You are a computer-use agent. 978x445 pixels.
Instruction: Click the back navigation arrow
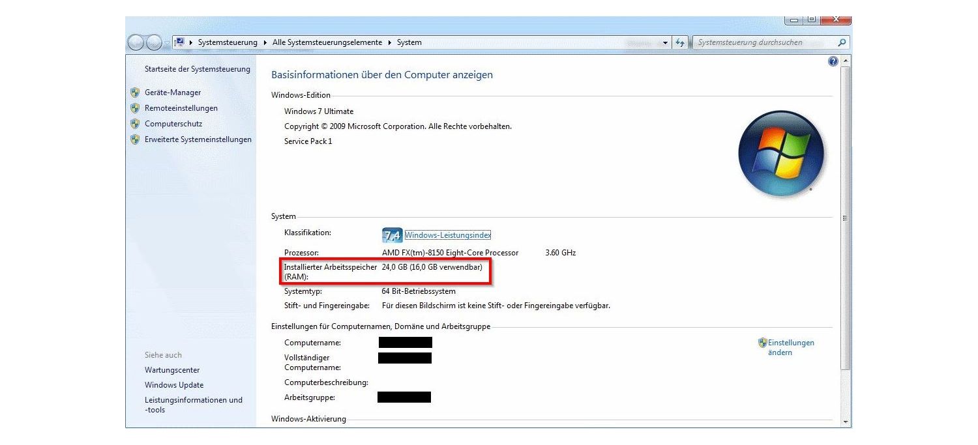[136, 42]
